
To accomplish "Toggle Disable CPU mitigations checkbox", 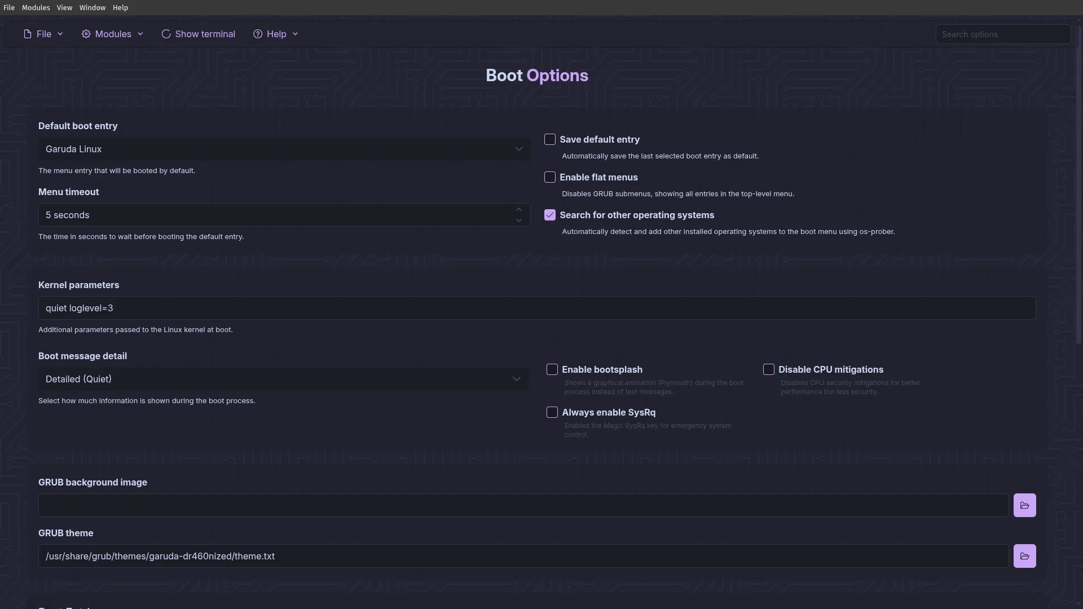I will tap(769, 369).
